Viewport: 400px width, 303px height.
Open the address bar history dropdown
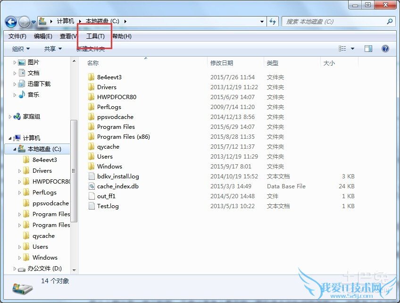tap(262, 22)
